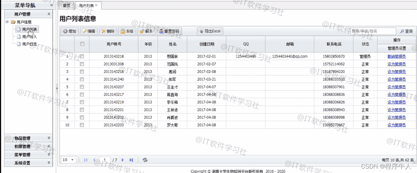Open the page size dropdown showing 10
417x173 pixels.
(x=68, y=160)
